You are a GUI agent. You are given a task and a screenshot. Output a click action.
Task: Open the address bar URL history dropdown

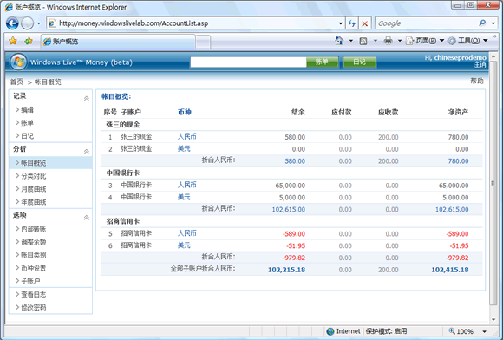pos(340,23)
